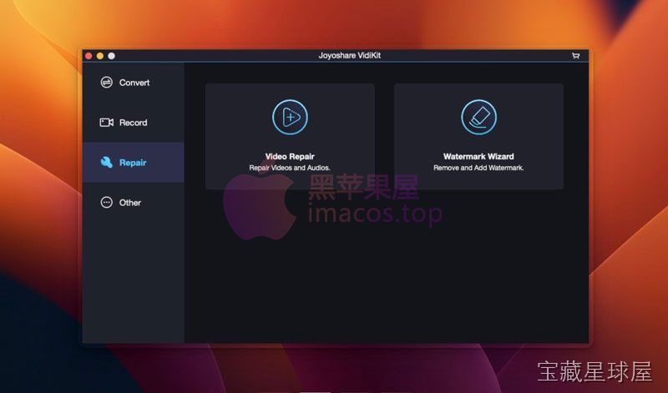Screen dimensions: 668x393
Task: Click the Other ellipsis icon in sidebar
Action: (x=107, y=202)
